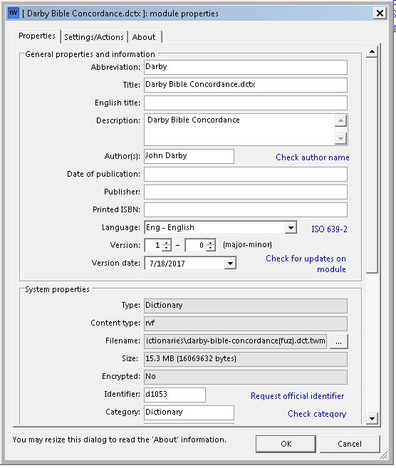Screen dimensions: 396x468
Task: Open the Check author name link
Action: pos(313,157)
